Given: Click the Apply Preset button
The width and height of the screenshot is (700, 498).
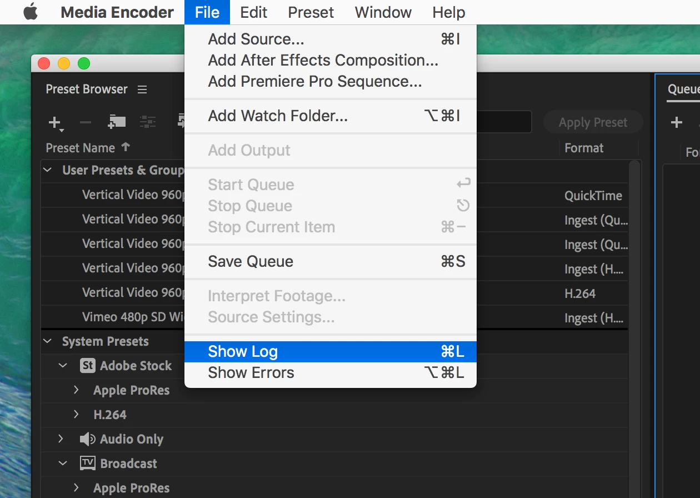Looking at the screenshot, I should point(593,122).
